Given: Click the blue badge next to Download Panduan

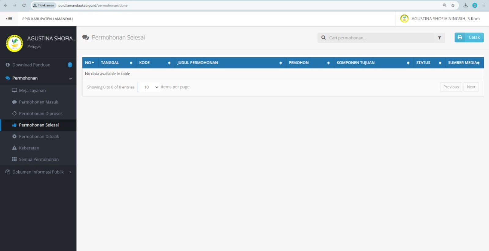Looking at the screenshot, I should [70, 65].
